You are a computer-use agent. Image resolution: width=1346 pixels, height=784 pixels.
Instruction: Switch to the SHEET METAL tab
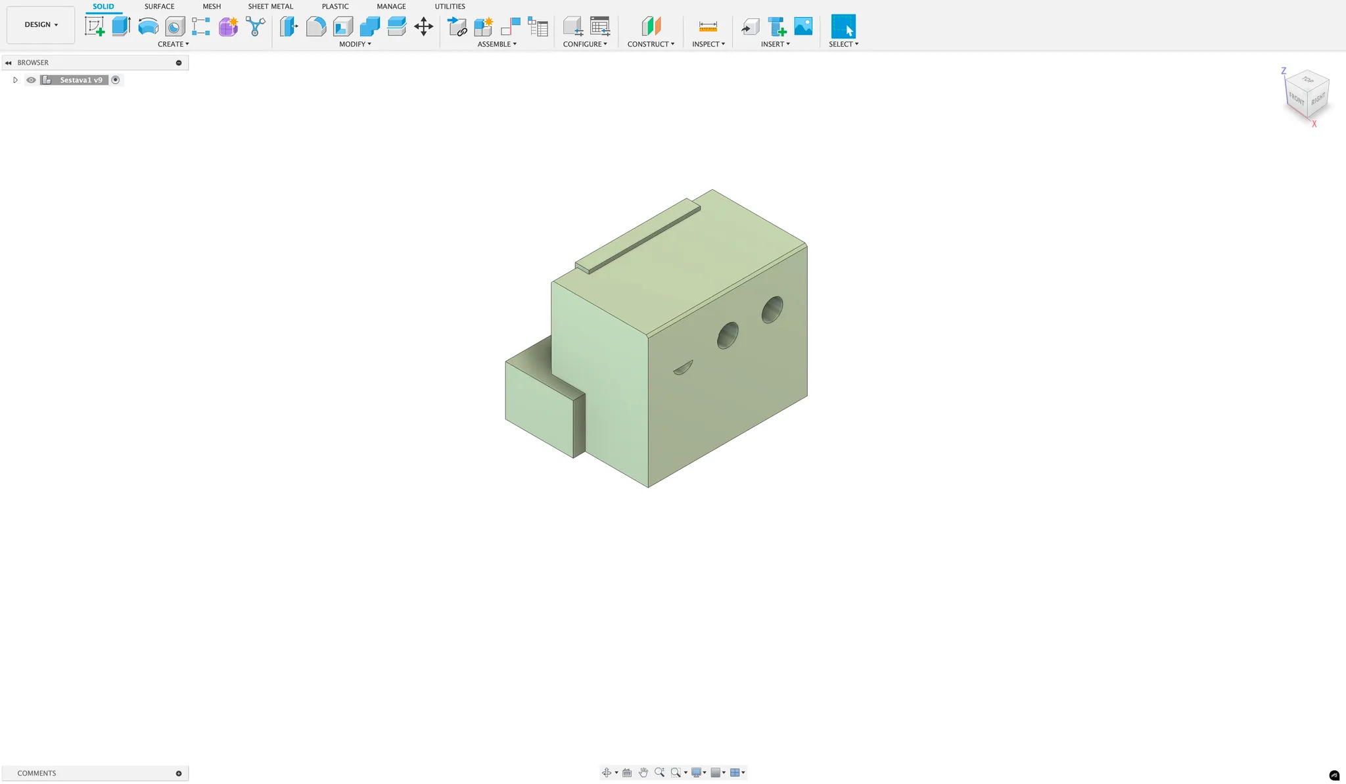pyautogui.click(x=270, y=7)
